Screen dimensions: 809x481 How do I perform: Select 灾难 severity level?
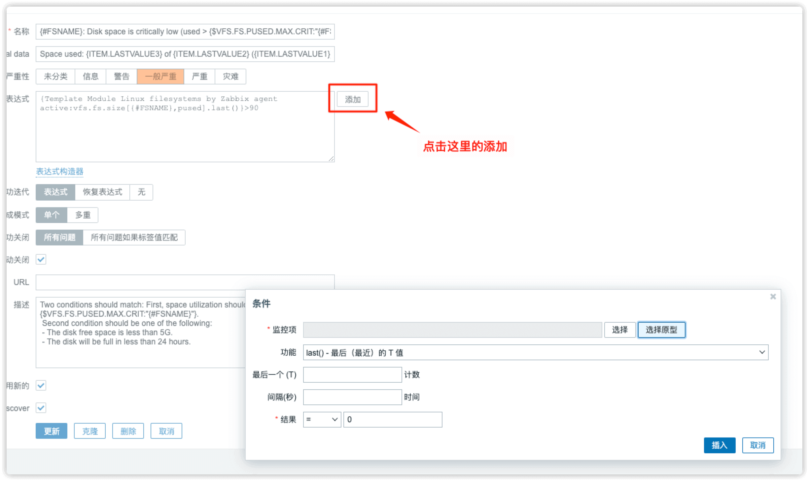pyautogui.click(x=230, y=77)
